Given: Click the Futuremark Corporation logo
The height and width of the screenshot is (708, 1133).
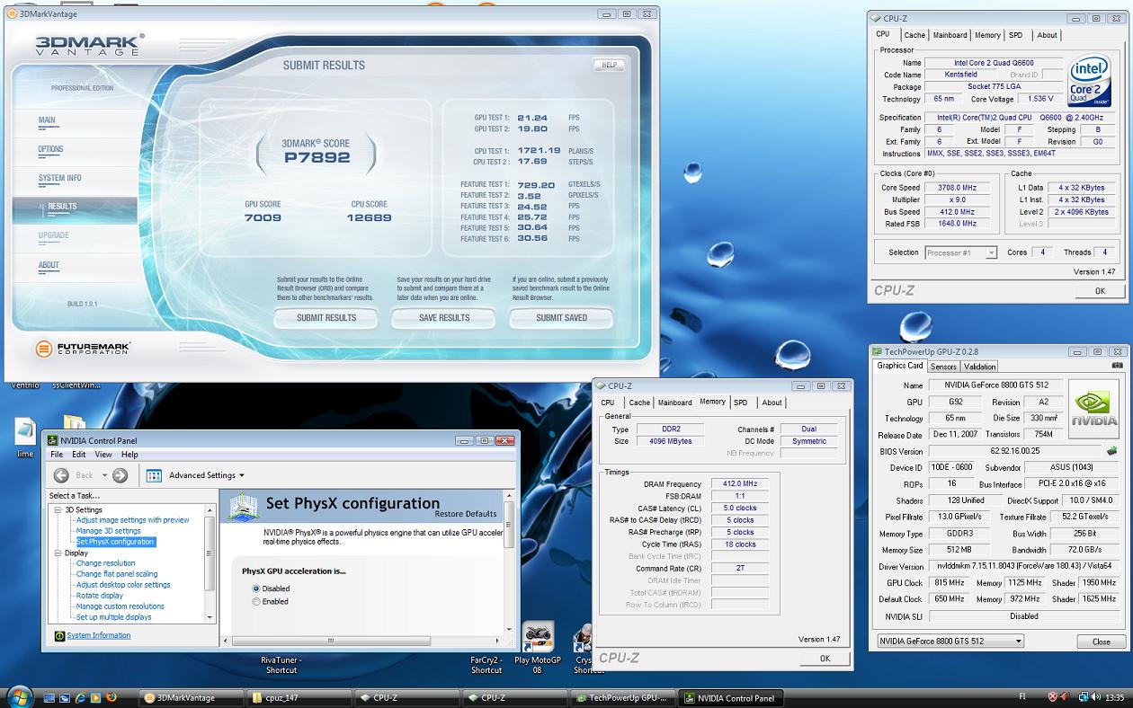Looking at the screenshot, I should click(84, 348).
